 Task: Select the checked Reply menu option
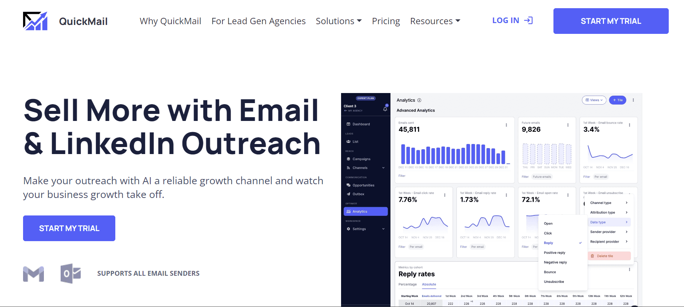pos(563,243)
